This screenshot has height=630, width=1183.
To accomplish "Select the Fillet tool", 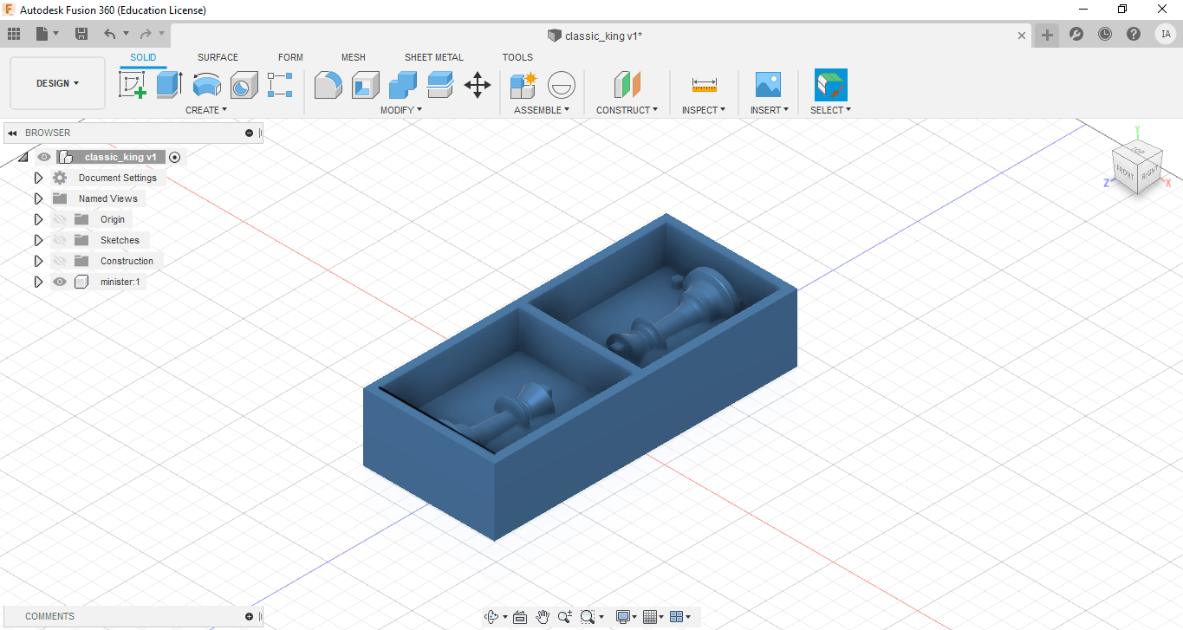I will coord(328,85).
